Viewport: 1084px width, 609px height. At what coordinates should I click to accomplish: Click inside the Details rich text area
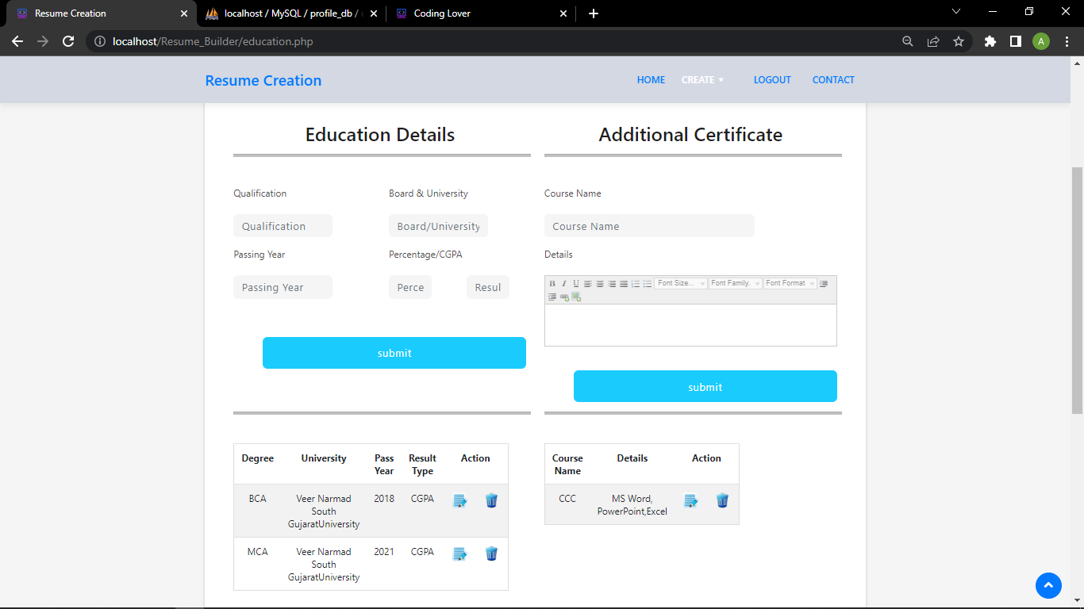coord(690,325)
